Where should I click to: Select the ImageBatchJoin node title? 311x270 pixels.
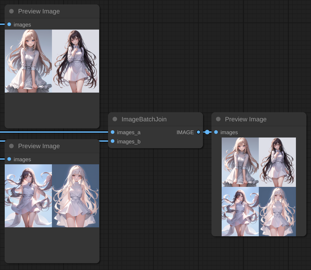(x=144, y=119)
